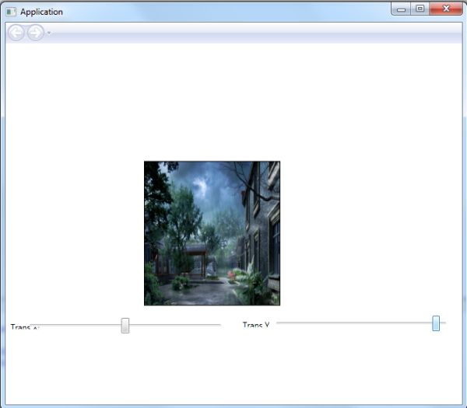Image resolution: width=467 pixels, height=408 pixels.
Task: Maximize the Application window
Action: tap(420, 9)
